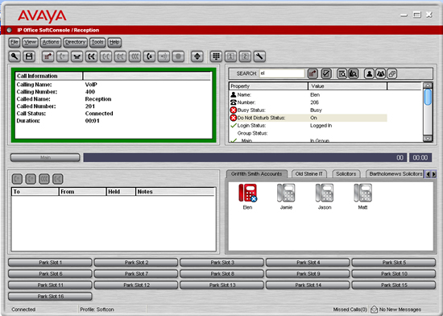Screen dimensions: 443x316
Task: Click Ellen's busy red phone icon
Action: pyautogui.click(x=247, y=193)
